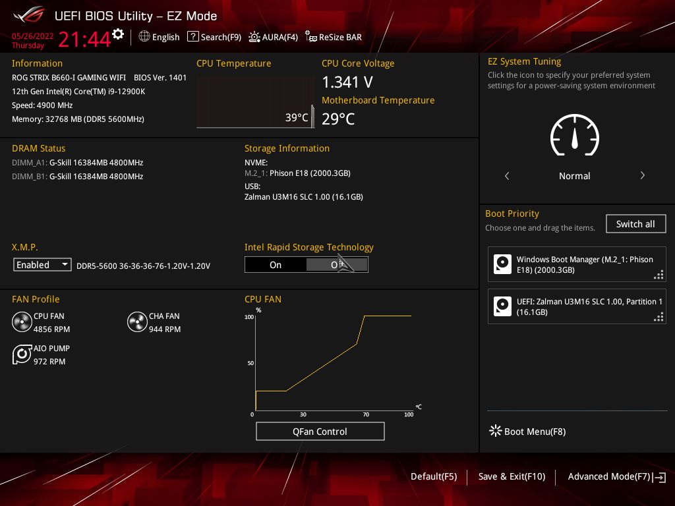Image resolution: width=675 pixels, height=506 pixels.
Task: Open Boot Menu(F8)
Action: 535,432
